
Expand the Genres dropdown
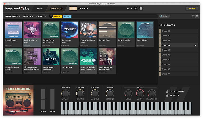[x=28, y=16]
